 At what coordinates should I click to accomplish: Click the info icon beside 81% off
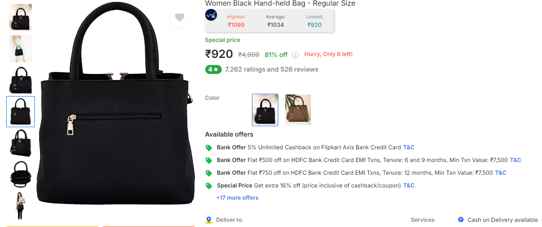(295, 55)
